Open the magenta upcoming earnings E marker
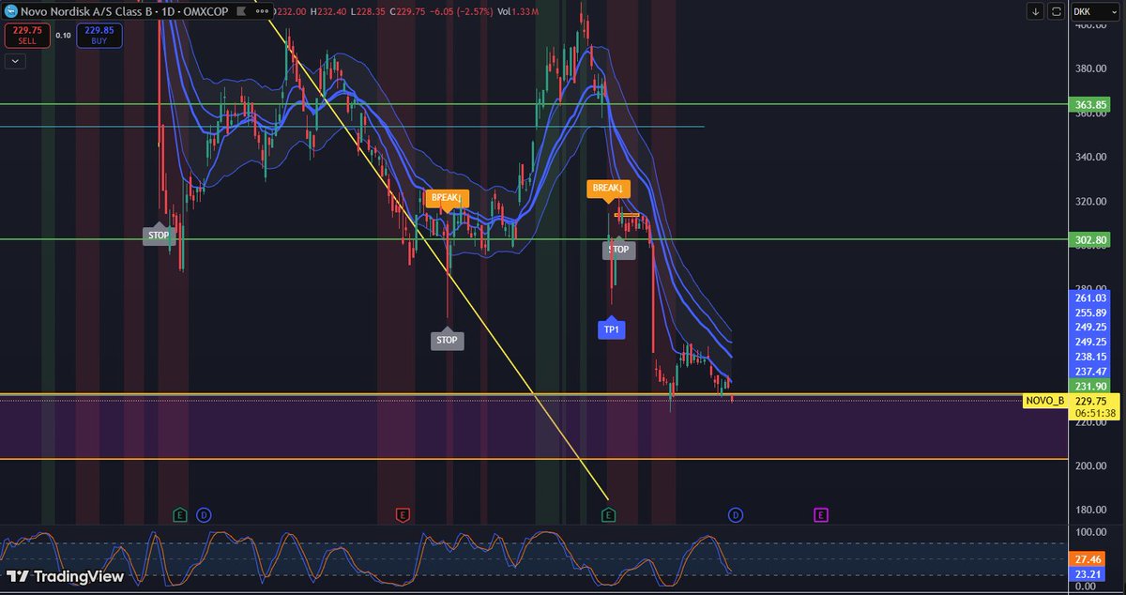This screenshot has width=1126, height=595. click(x=820, y=514)
